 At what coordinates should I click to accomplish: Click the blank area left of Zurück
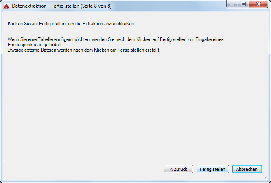tap(81, 169)
